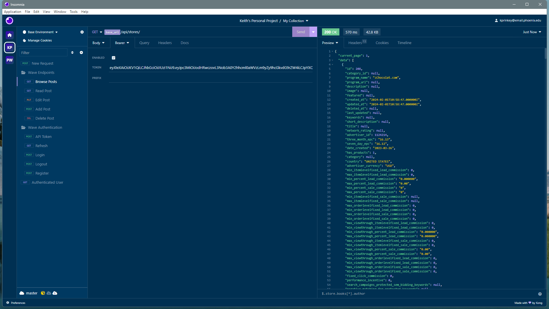Screen dimensions: 549x309
Task: Open the GET method dropdown
Action: pos(97,32)
